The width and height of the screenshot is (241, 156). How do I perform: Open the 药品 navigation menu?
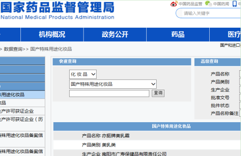[x=178, y=34]
